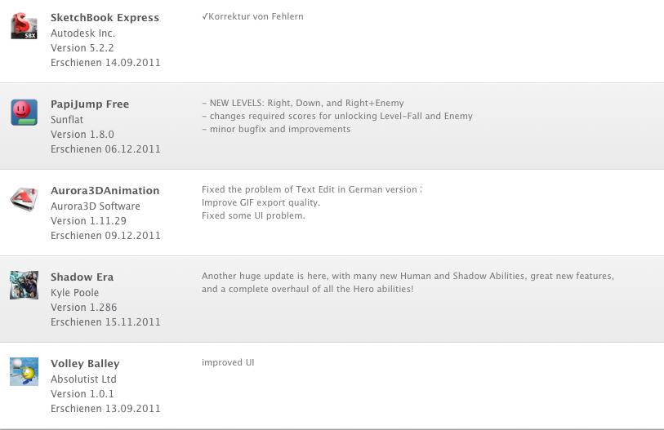664x430 pixels.
Task: Click the Kyle Poole developer name
Action: click(x=74, y=292)
